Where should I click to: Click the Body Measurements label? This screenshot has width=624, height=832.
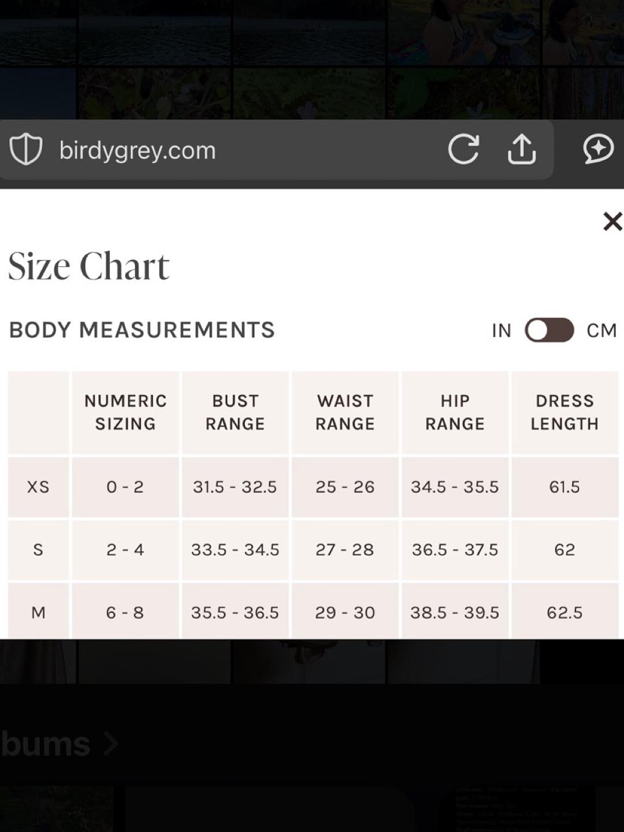[x=142, y=330]
